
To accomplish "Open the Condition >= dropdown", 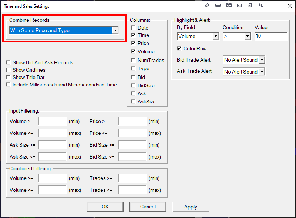I will point(247,36).
